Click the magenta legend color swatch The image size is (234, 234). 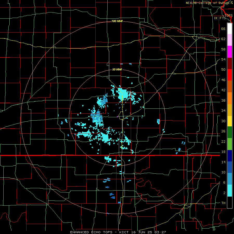coord(230,52)
